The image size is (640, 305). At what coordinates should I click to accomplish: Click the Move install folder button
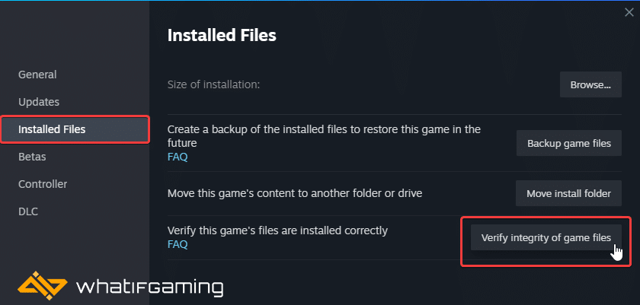pyautogui.click(x=568, y=193)
